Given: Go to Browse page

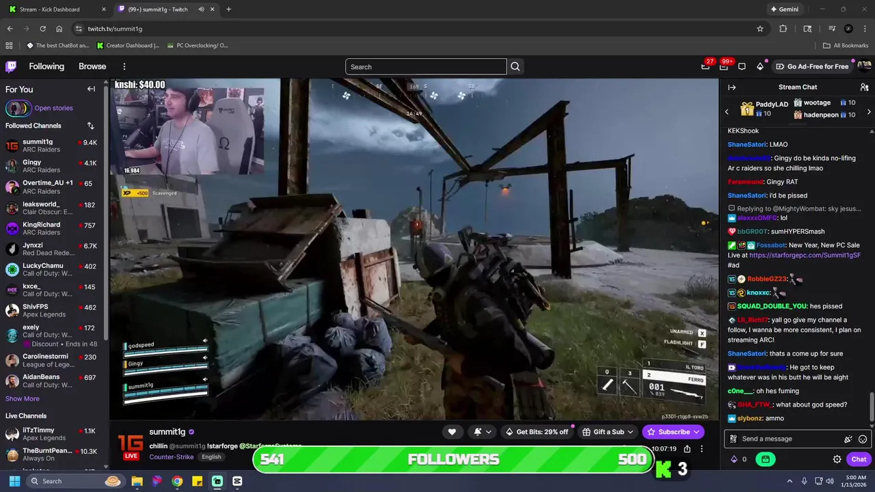Looking at the screenshot, I should [x=92, y=66].
